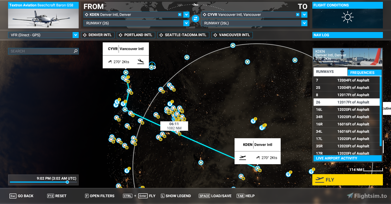Viewport: 391px width, 204px height.
Task: Open the departure RUNWAY (26) dropdown
Action: click(x=186, y=23)
